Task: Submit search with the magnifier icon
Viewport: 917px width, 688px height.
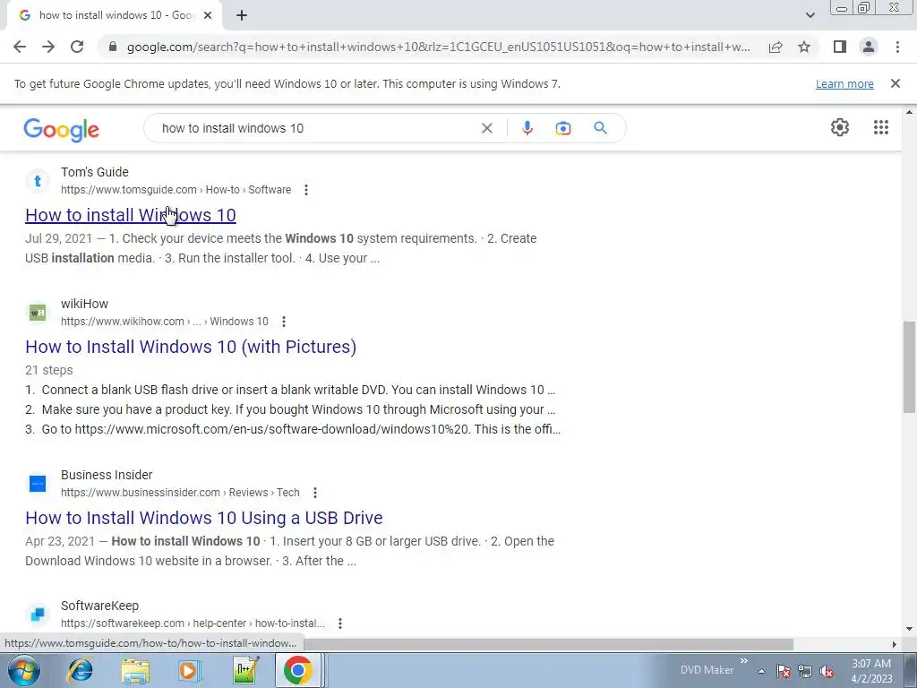Action: click(600, 128)
